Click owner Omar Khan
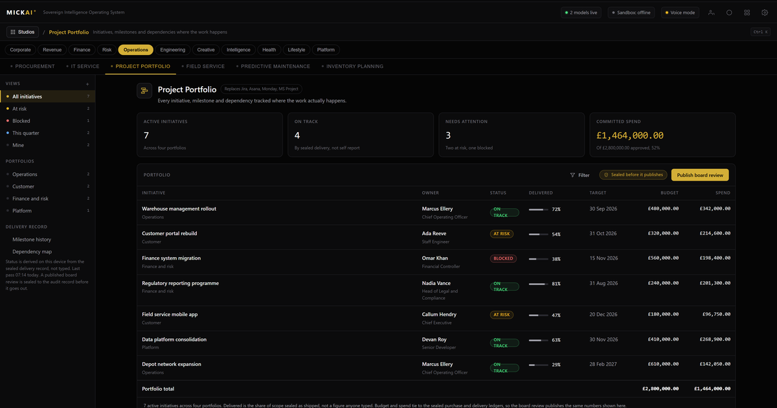Viewport: 777px width, 408px height. (x=435, y=258)
